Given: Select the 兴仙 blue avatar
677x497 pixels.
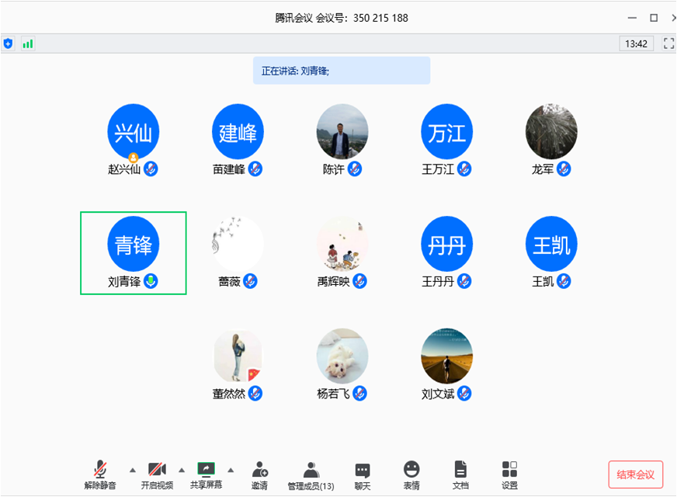Looking at the screenshot, I should [134, 132].
